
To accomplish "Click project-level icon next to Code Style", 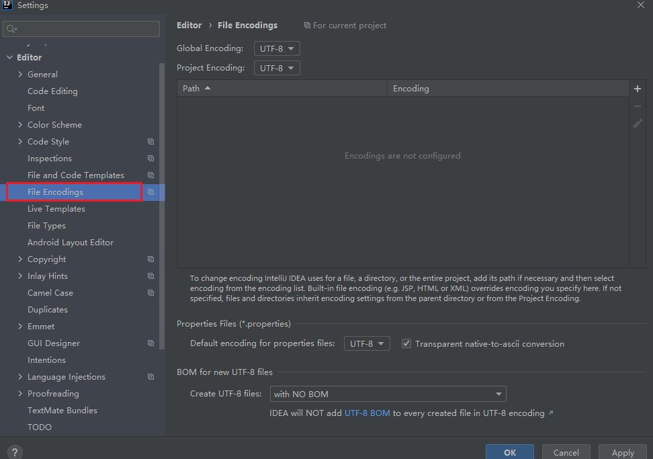I will (150, 142).
